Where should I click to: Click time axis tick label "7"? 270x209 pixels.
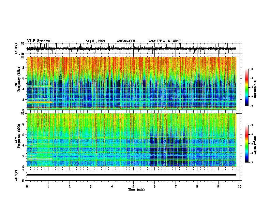176,186
